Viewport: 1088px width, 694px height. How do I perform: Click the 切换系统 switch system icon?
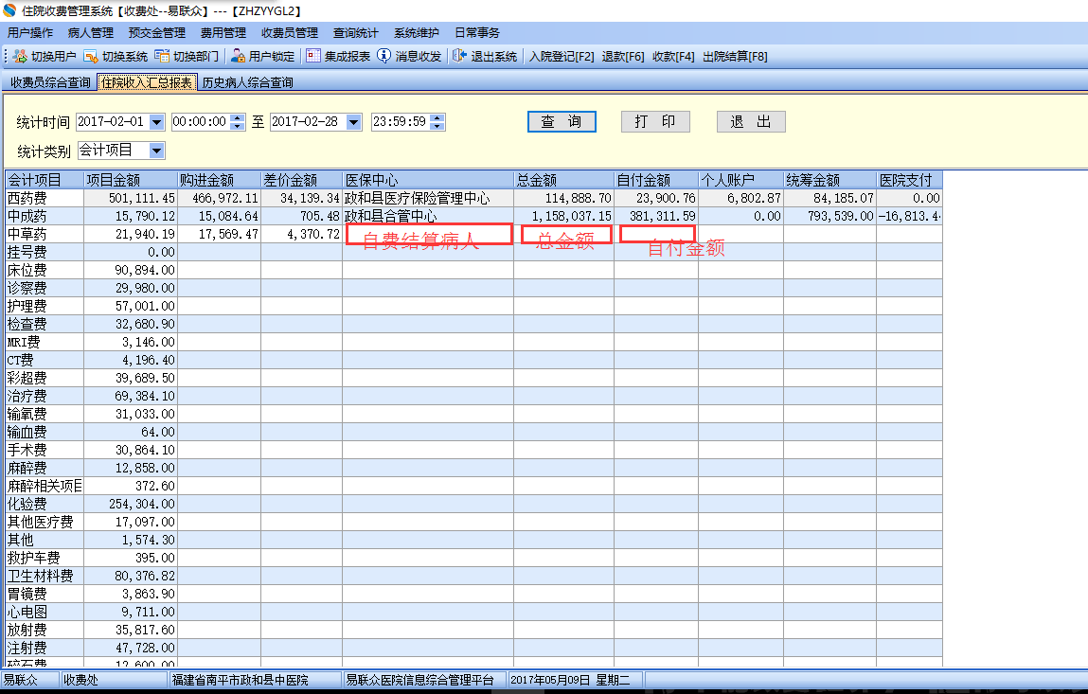click(91, 56)
